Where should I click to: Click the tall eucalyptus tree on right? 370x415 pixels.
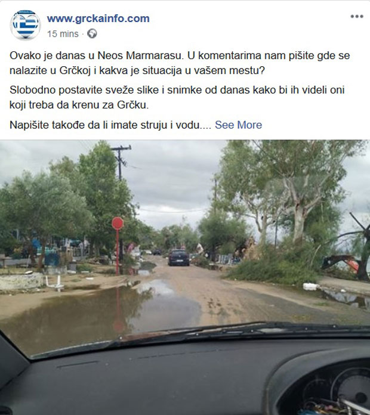[x=300, y=191]
